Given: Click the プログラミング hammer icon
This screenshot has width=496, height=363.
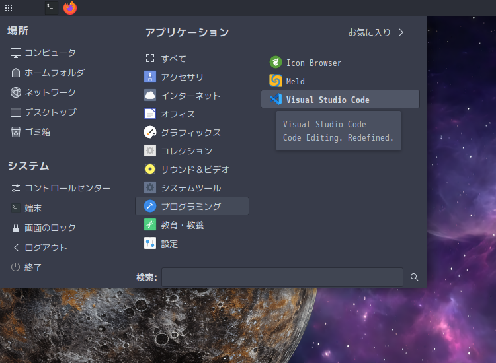Looking at the screenshot, I should 150,206.
